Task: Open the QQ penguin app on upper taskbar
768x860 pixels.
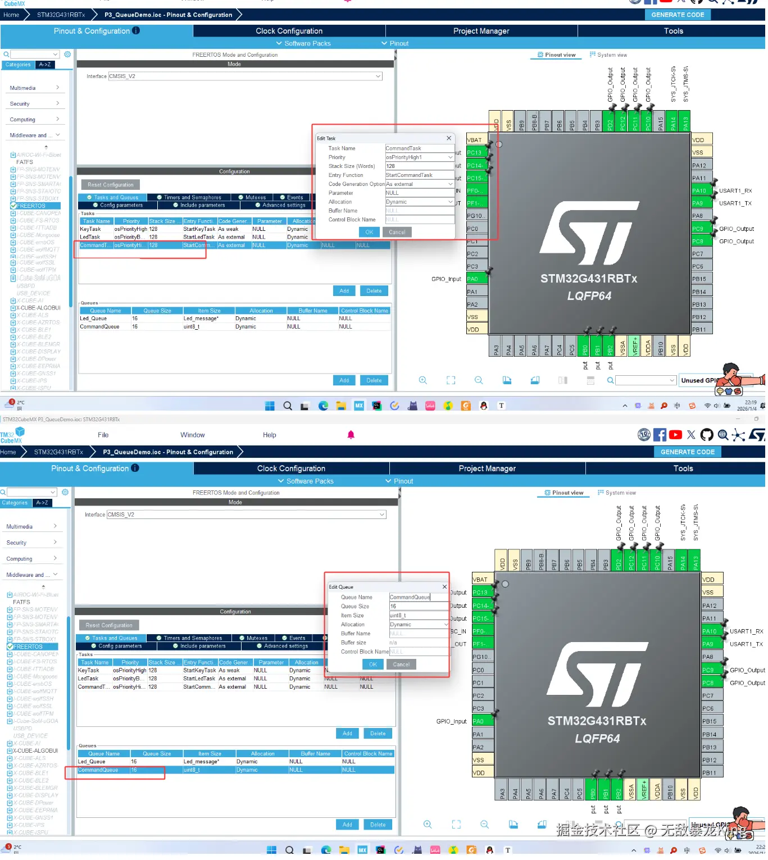Action: click(x=485, y=407)
